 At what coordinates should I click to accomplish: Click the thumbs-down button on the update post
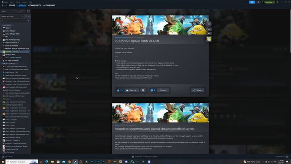click(143, 90)
